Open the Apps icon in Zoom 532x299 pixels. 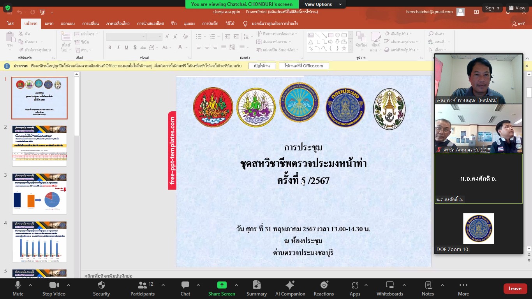point(355,288)
